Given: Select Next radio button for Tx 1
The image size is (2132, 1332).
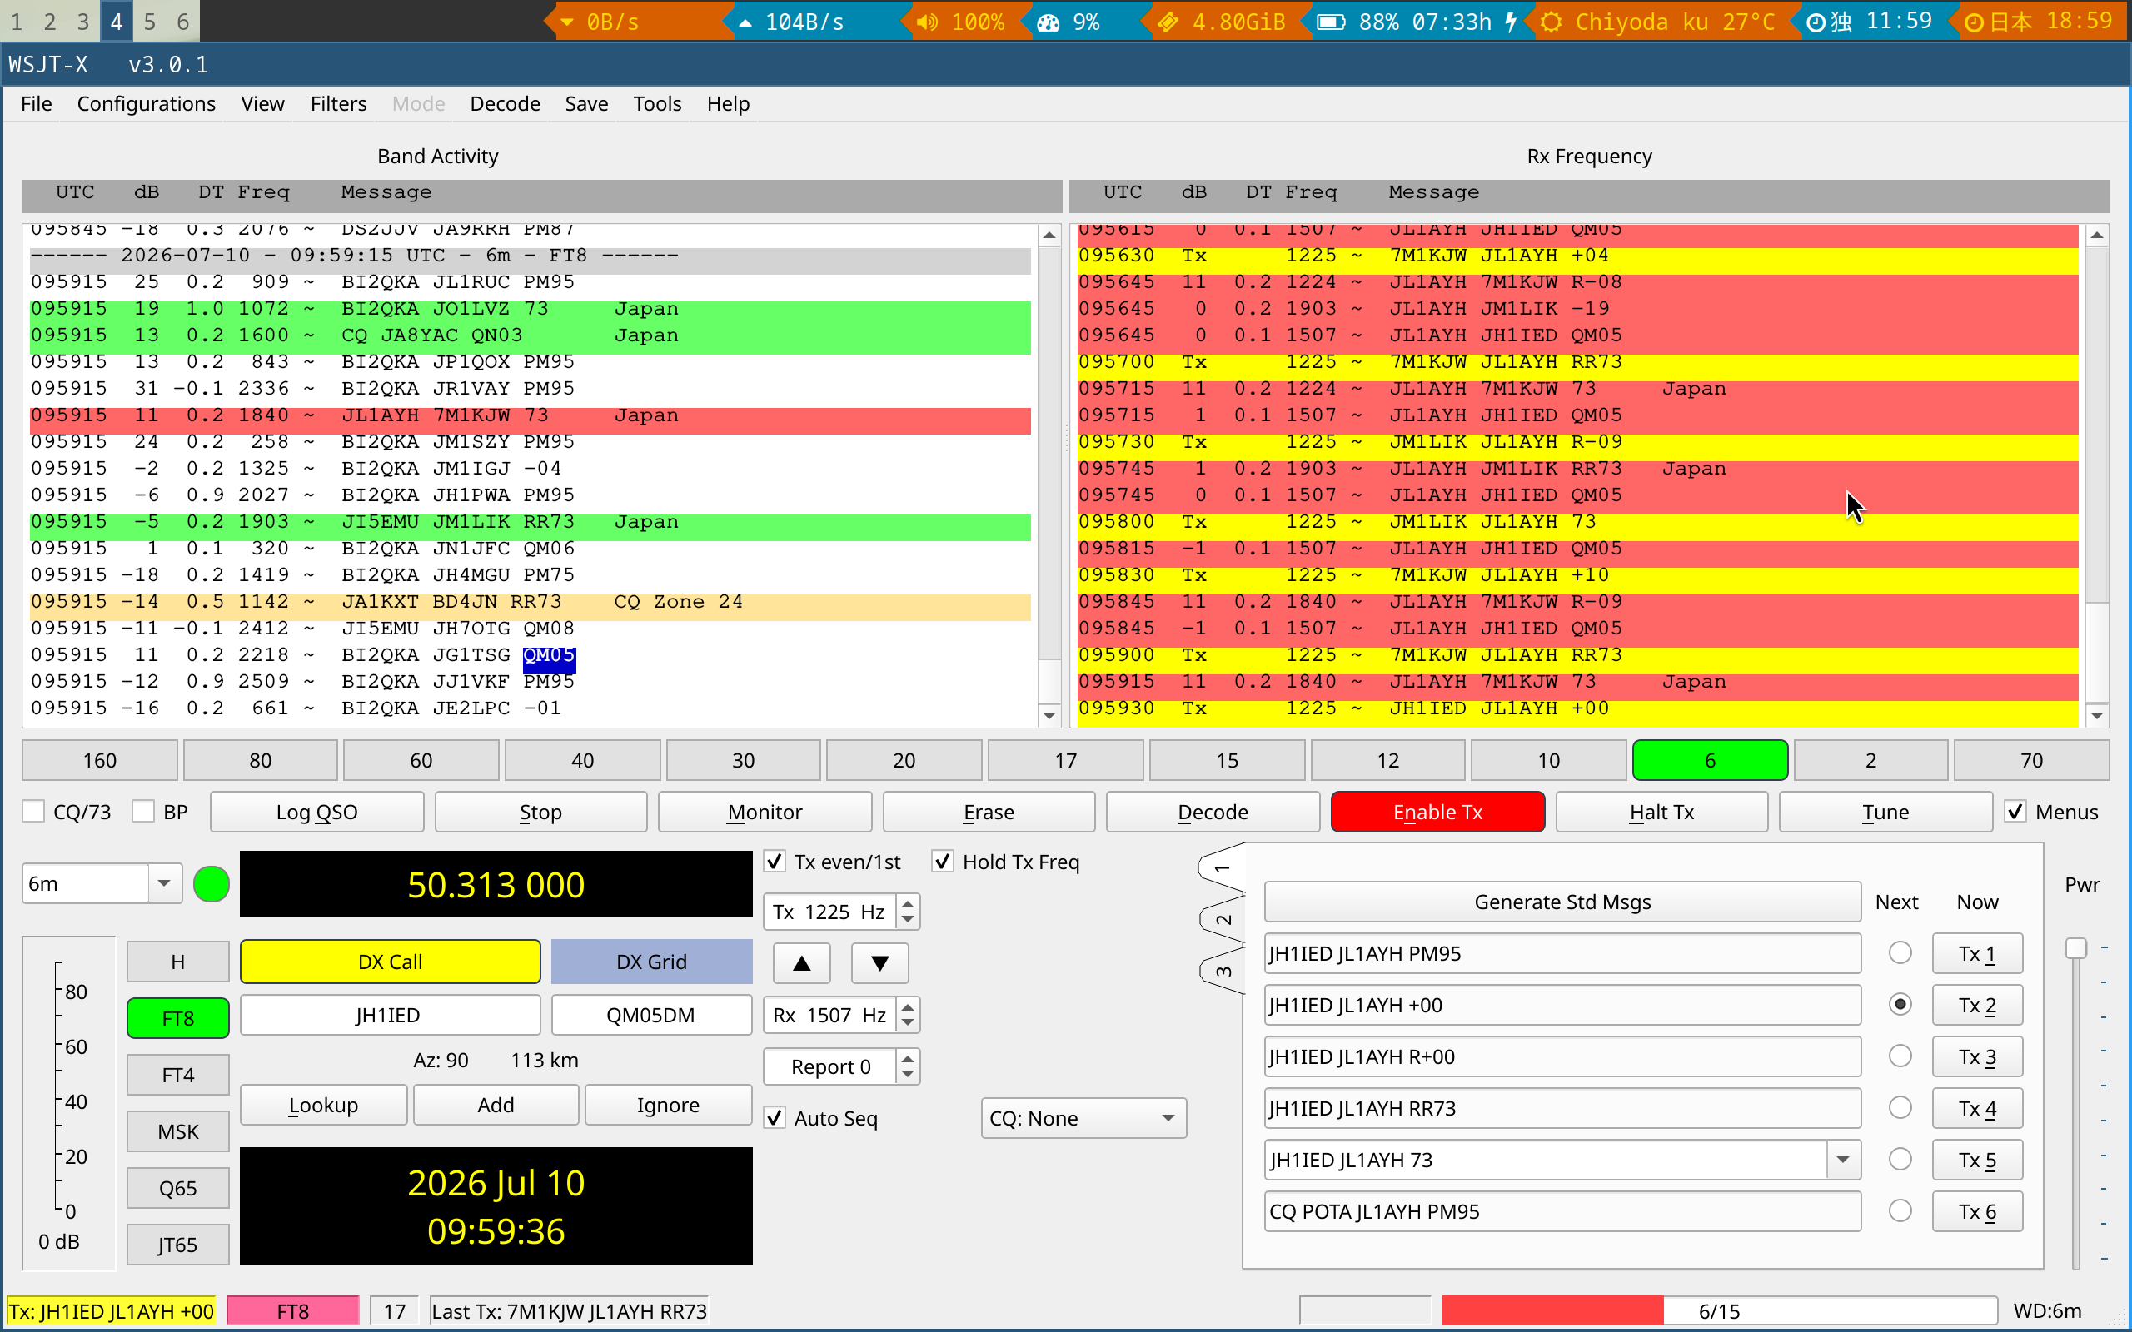Looking at the screenshot, I should click(x=1900, y=953).
